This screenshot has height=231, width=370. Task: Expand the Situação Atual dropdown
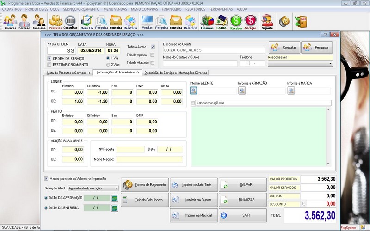tap(116, 188)
